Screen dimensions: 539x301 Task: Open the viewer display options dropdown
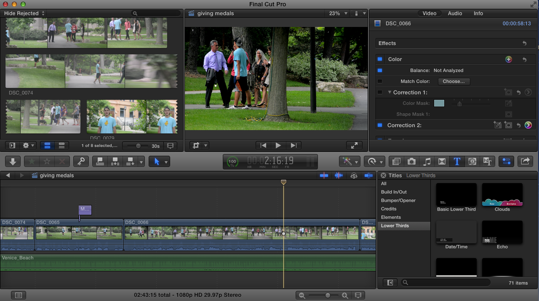(360, 13)
